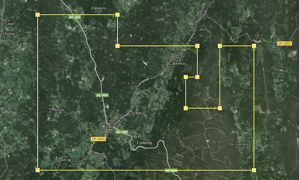Select the Carreira place label
The width and height of the screenshot is (299, 180).
[177, 64]
